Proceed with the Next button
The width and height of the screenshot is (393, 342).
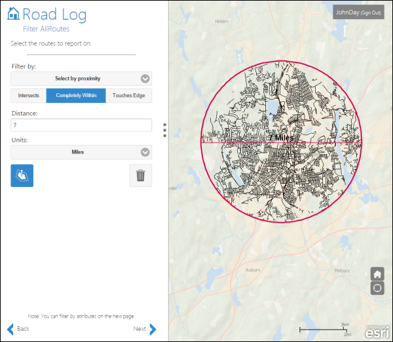point(145,329)
